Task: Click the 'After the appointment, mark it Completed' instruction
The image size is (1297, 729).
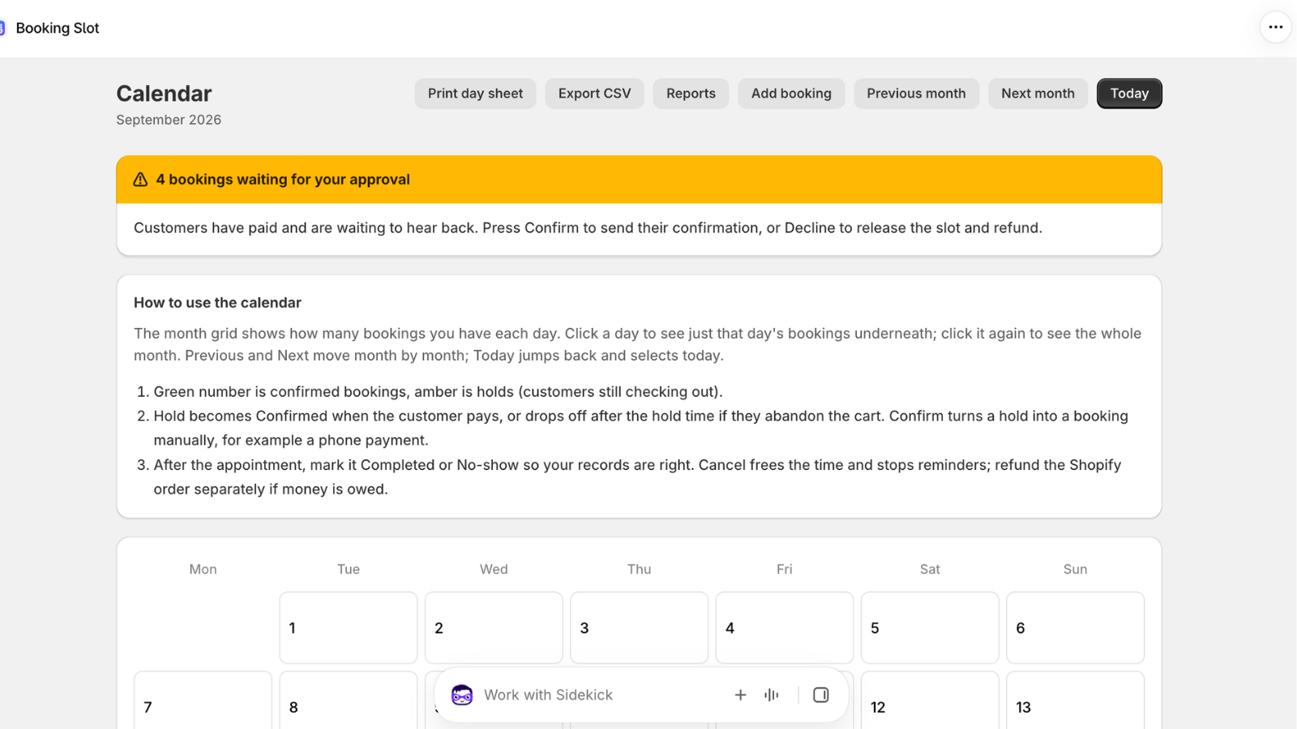Action: (637, 477)
